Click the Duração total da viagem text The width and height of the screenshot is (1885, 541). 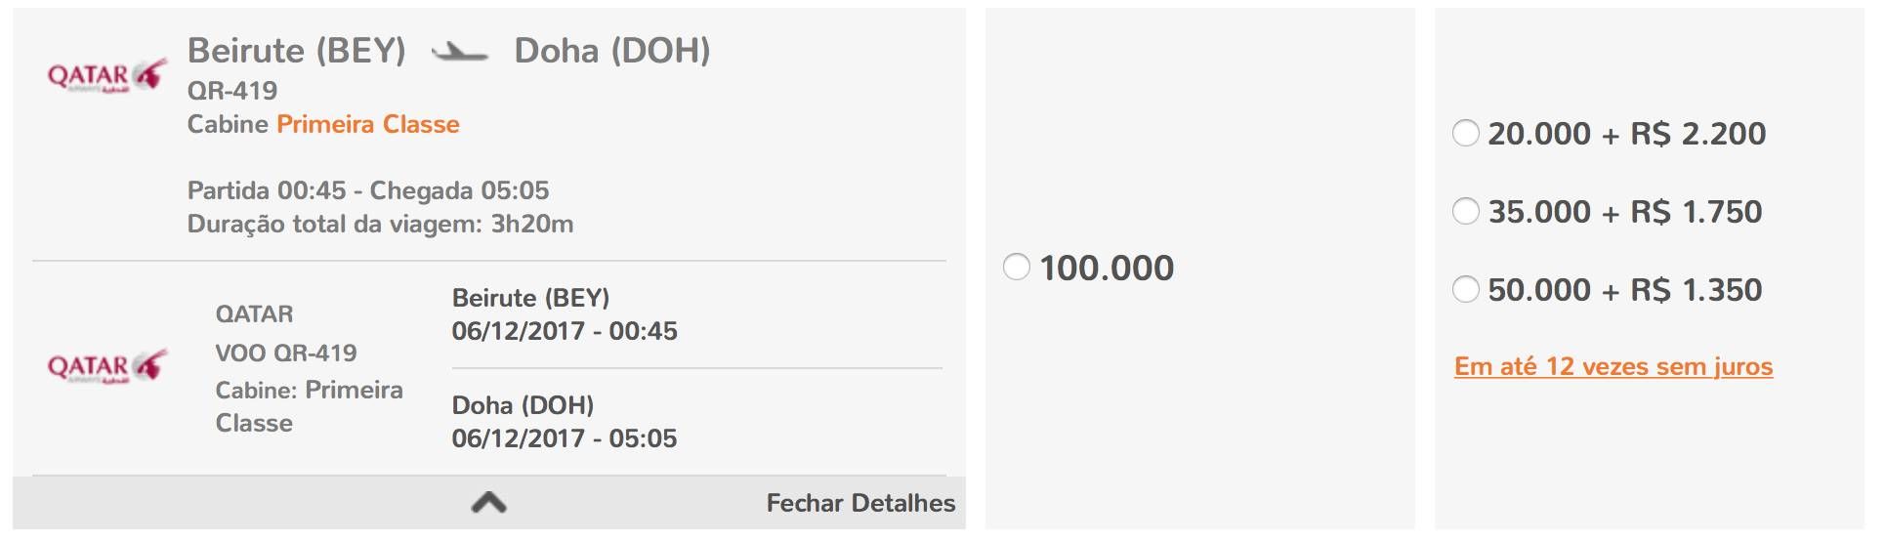pyautogui.click(x=380, y=224)
